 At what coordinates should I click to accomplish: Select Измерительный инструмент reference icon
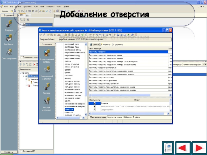[47, 69]
